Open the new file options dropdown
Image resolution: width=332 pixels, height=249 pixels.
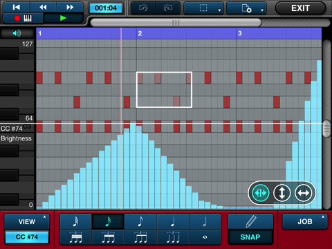[246, 8]
